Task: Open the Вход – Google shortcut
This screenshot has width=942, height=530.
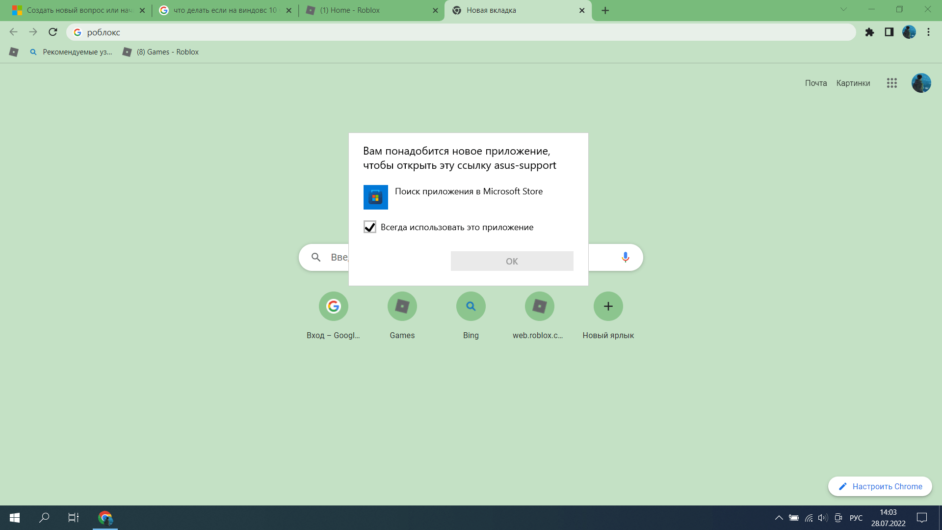Action: pos(334,316)
